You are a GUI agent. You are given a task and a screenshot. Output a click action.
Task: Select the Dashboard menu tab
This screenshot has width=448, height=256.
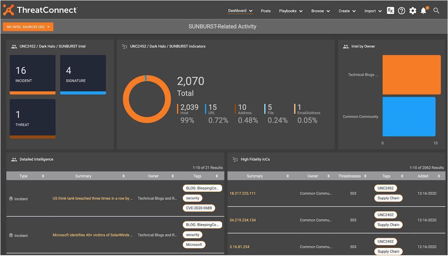pyautogui.click(x=240, y=11)
